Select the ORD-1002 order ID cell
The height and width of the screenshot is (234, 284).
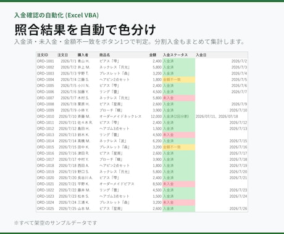click(46, 67)
